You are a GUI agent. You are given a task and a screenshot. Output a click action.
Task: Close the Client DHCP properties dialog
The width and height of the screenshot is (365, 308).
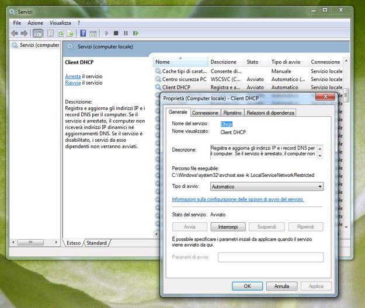[x=325, y=96]
